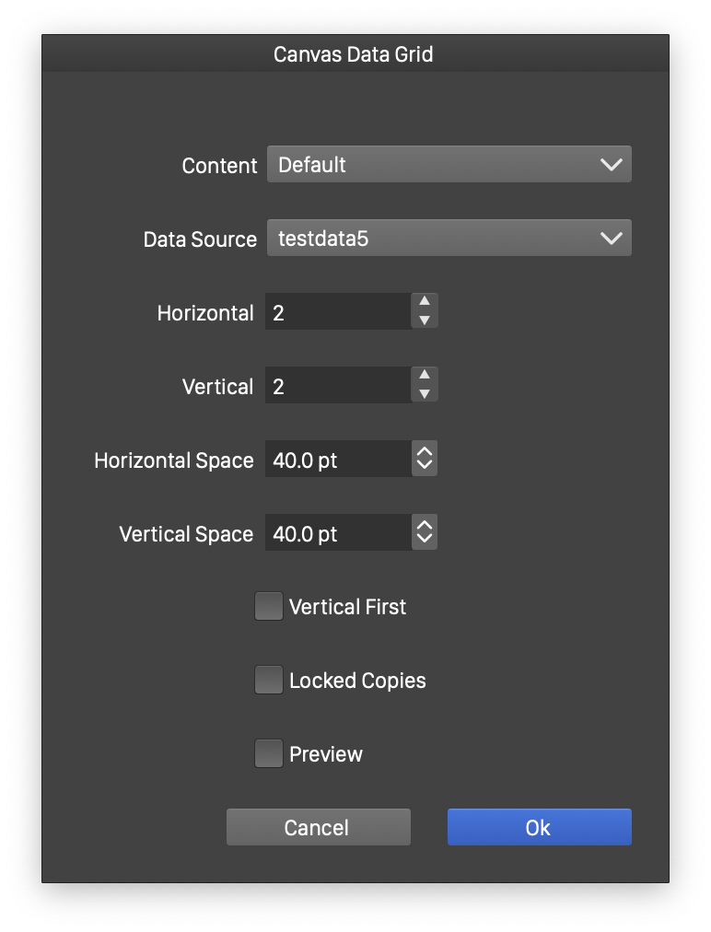Turn on the Preview checkbox

269,754
